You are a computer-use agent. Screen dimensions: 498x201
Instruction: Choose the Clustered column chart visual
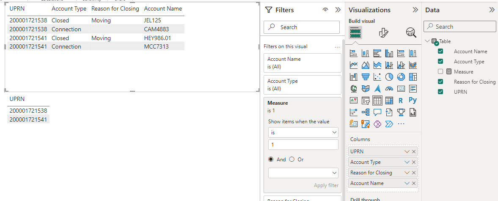pos(389,53)
